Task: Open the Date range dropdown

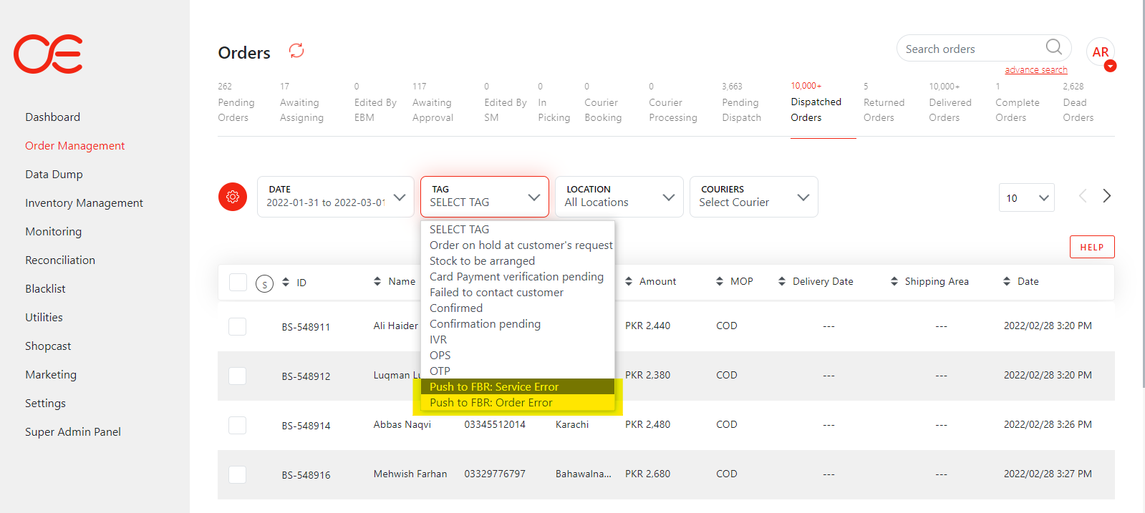Action: tap(335, 197)
